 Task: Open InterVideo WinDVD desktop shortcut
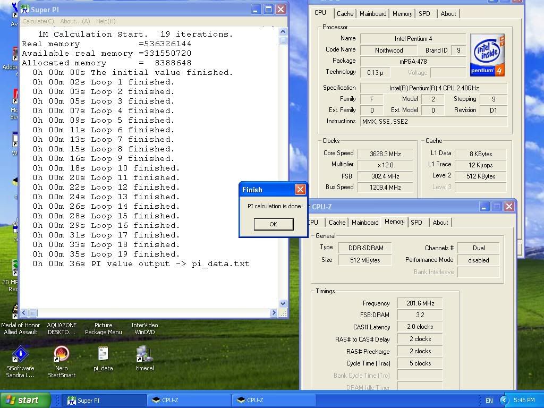(x=144, y=328)
